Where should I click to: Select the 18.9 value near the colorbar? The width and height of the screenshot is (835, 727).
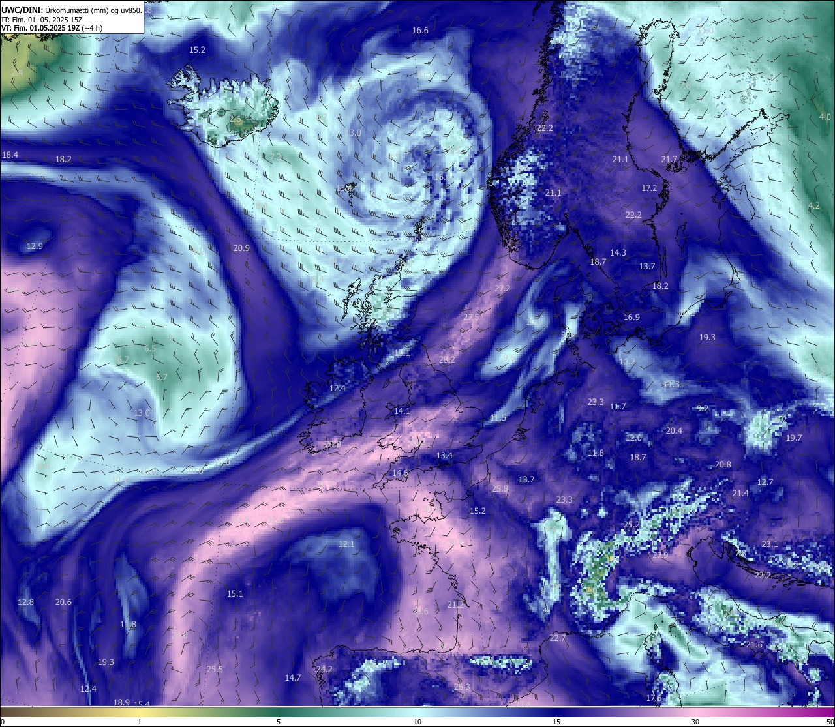click(x=121, y=703)
